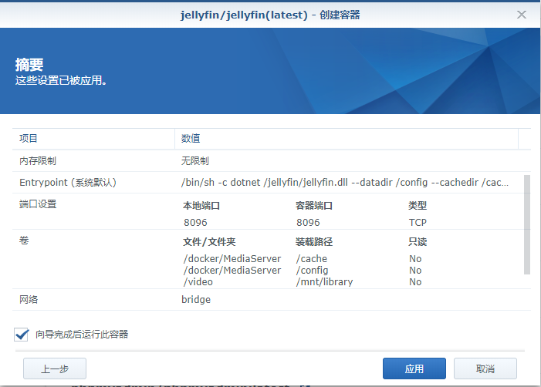The height and width of the screenshot is (387, 541).
Task: Select the 摘要 heading
Action: [x=29, y=65]
